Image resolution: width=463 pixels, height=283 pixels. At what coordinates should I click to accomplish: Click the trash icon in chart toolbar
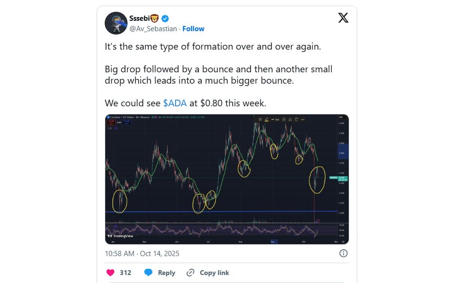[x=296, y=119]
